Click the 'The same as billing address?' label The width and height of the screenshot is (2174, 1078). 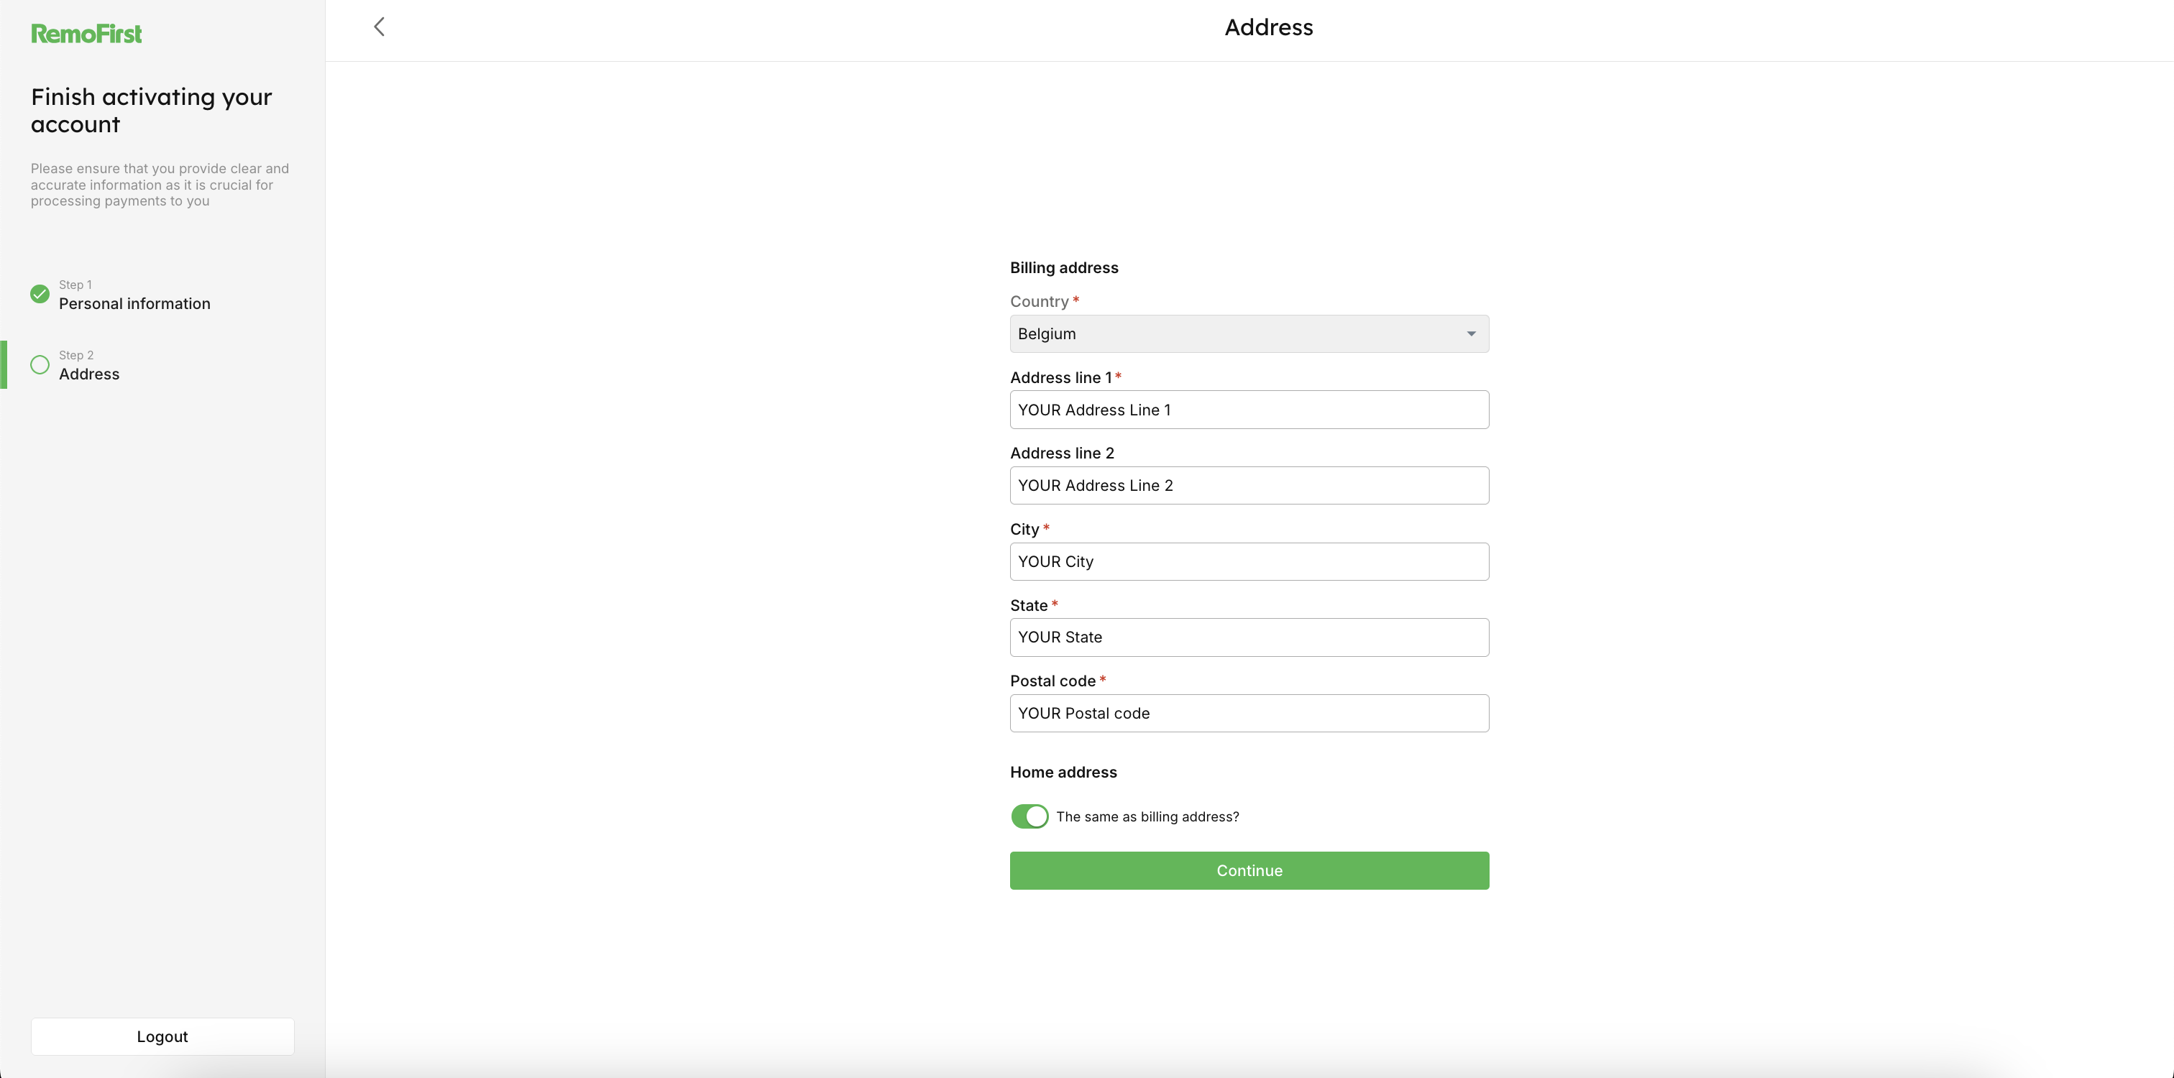(1148, 816)
